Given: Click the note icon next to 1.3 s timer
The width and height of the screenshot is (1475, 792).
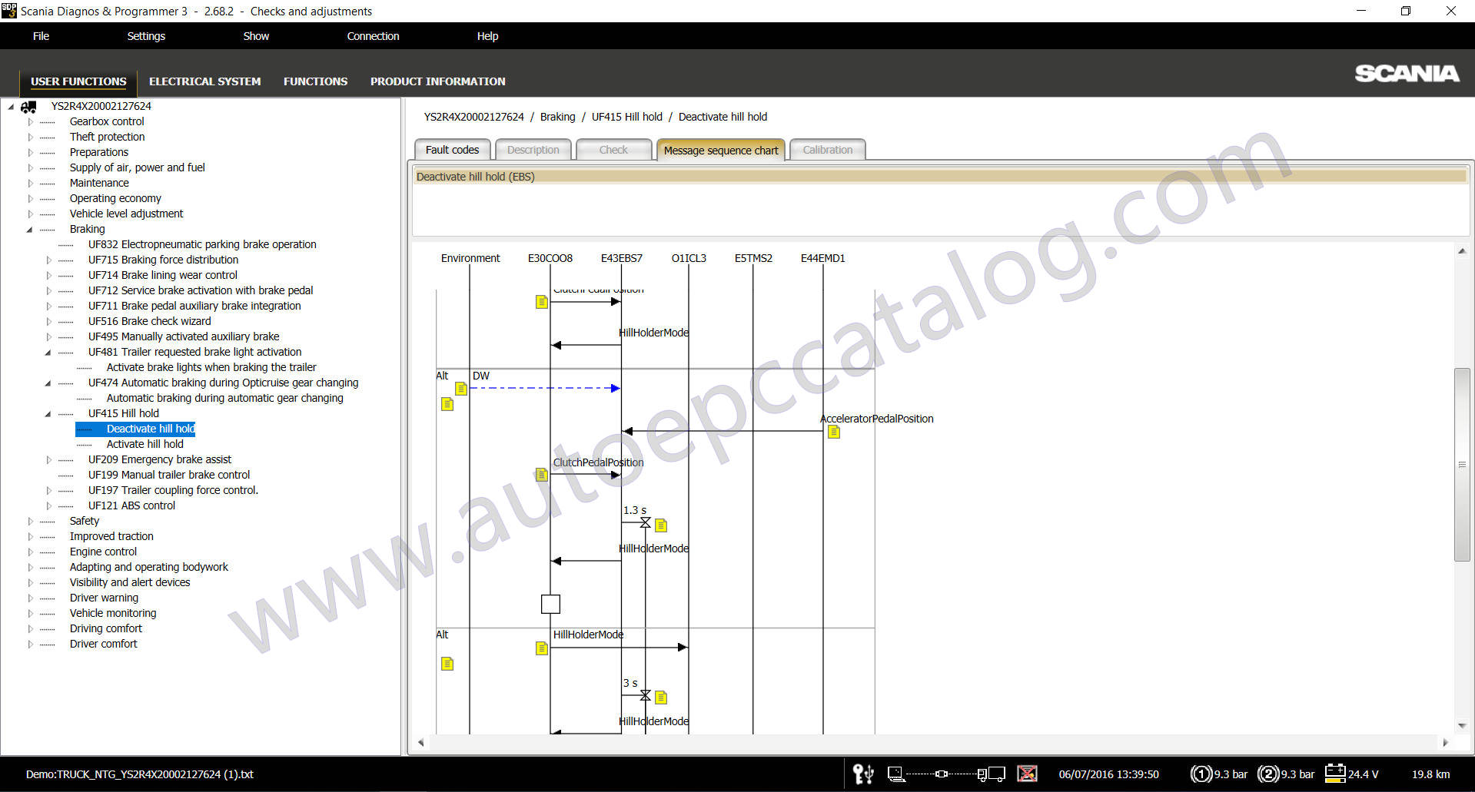Looking at the screenshot, I should click(661, 525).
